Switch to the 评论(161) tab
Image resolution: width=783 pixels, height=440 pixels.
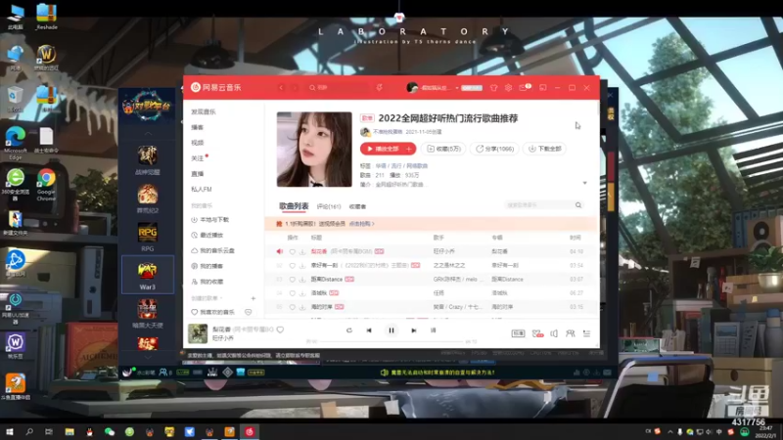click(x=329, y=206)
